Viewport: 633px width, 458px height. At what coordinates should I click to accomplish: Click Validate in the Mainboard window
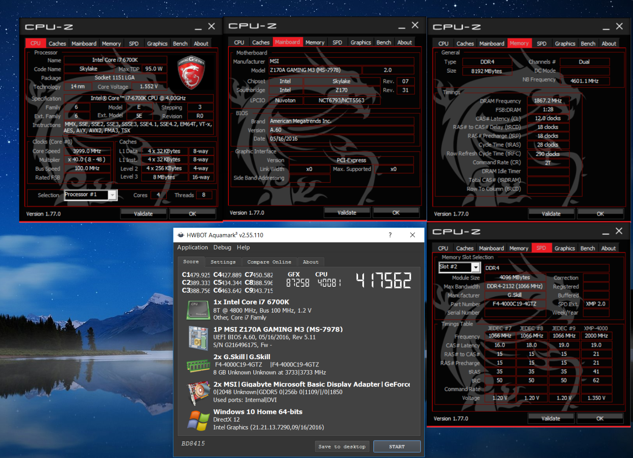coord(347,212)
